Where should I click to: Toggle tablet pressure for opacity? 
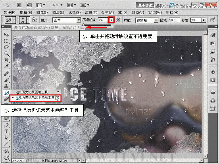(118, 20)
